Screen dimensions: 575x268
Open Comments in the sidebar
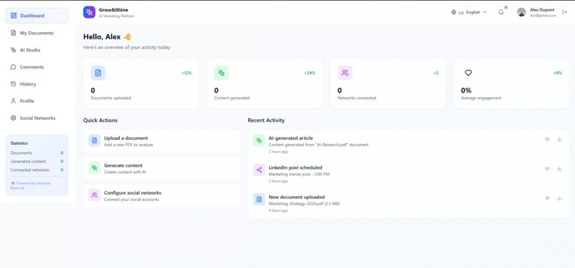click(36, 67)
